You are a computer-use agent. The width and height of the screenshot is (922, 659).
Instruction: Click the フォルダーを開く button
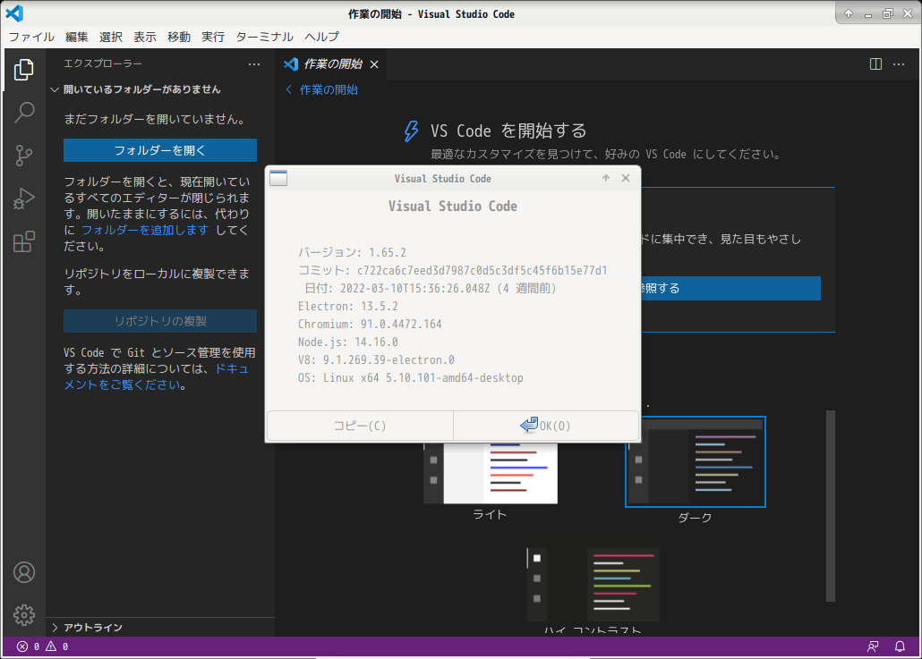(160, 150)
